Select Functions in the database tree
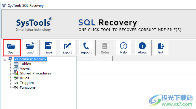Viewport: 196px width, 109px height. pos(28,87)
